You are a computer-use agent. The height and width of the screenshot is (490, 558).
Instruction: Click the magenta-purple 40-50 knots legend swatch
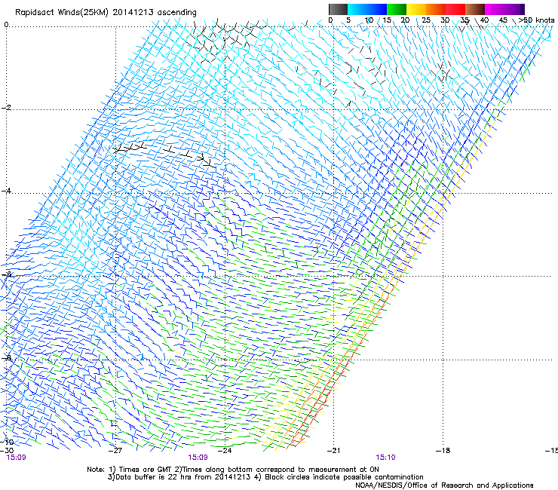coord(504,9)
